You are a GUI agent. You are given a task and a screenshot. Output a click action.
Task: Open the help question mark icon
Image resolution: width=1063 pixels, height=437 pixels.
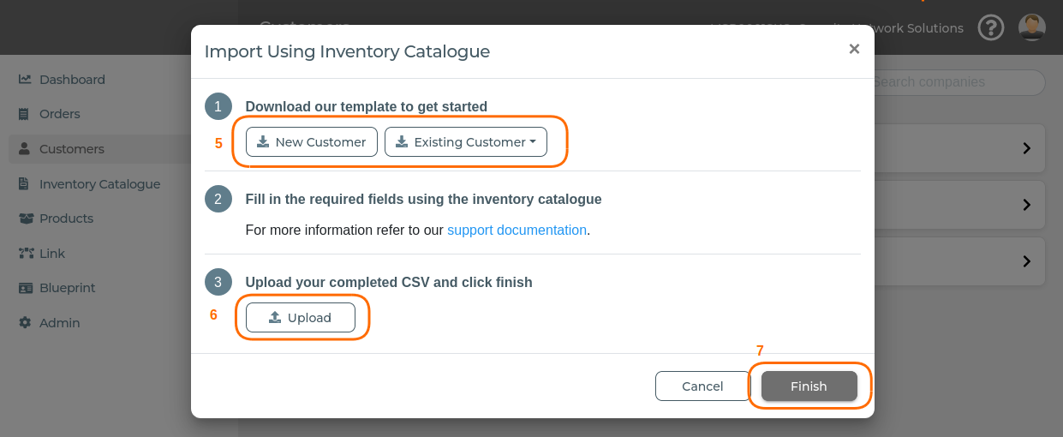(x=990, y=27)
